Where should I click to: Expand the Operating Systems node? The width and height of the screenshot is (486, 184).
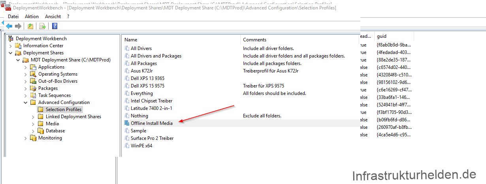pos(26,74)
